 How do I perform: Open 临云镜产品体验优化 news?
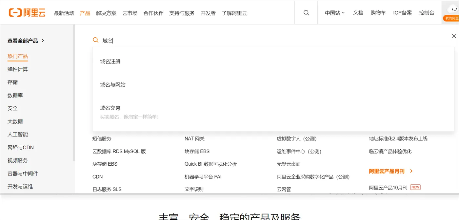pos(390,152)
